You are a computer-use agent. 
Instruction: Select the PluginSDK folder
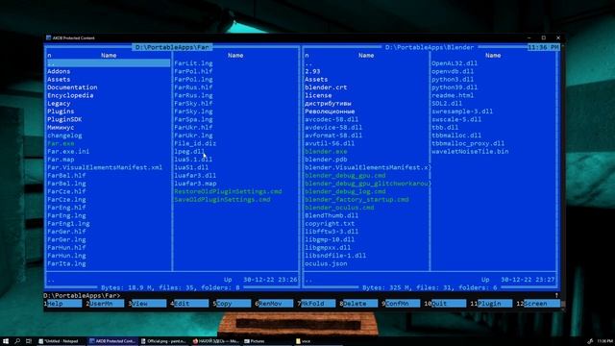coord(64,119)
